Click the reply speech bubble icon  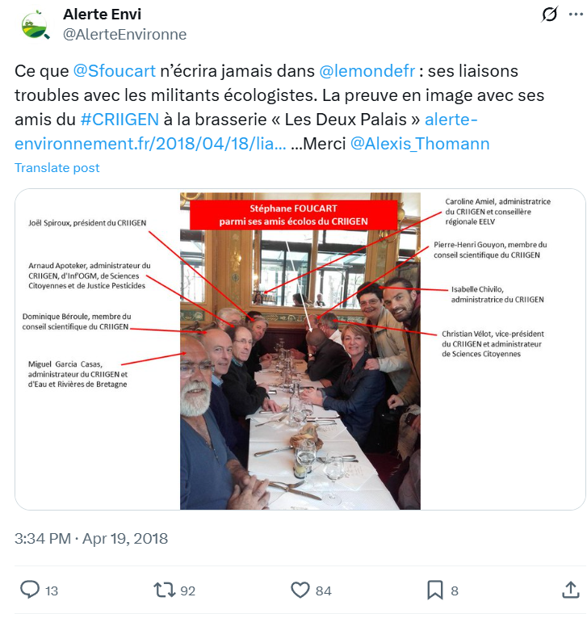pyautogui.click(x=30, y=590)
